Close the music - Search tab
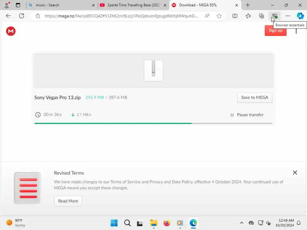This screenshot has height=230, width=307. (x=94, y=5)
